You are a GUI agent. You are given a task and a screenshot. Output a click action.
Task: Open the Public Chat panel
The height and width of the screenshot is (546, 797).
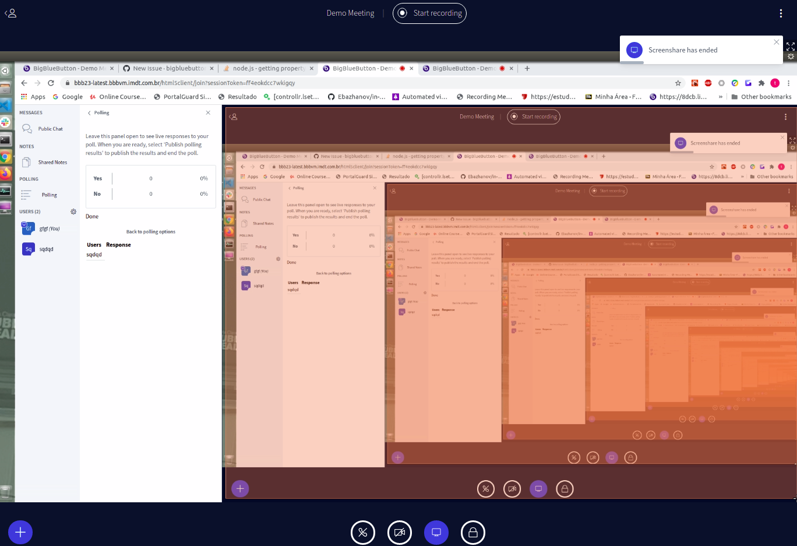50,128
